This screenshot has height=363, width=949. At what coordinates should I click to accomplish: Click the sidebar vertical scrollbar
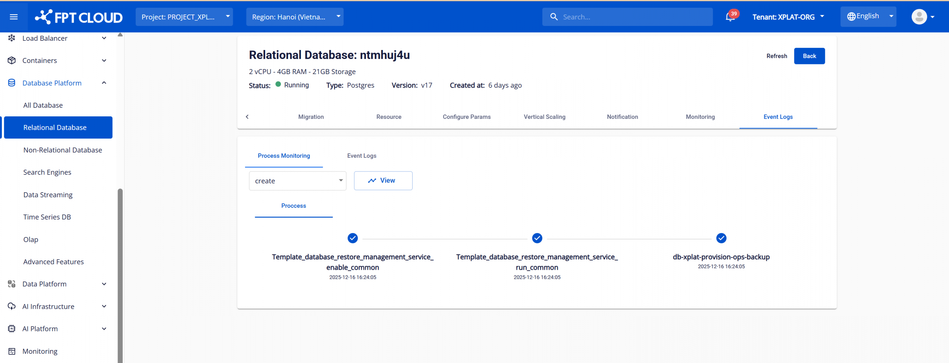pos(120,274)
